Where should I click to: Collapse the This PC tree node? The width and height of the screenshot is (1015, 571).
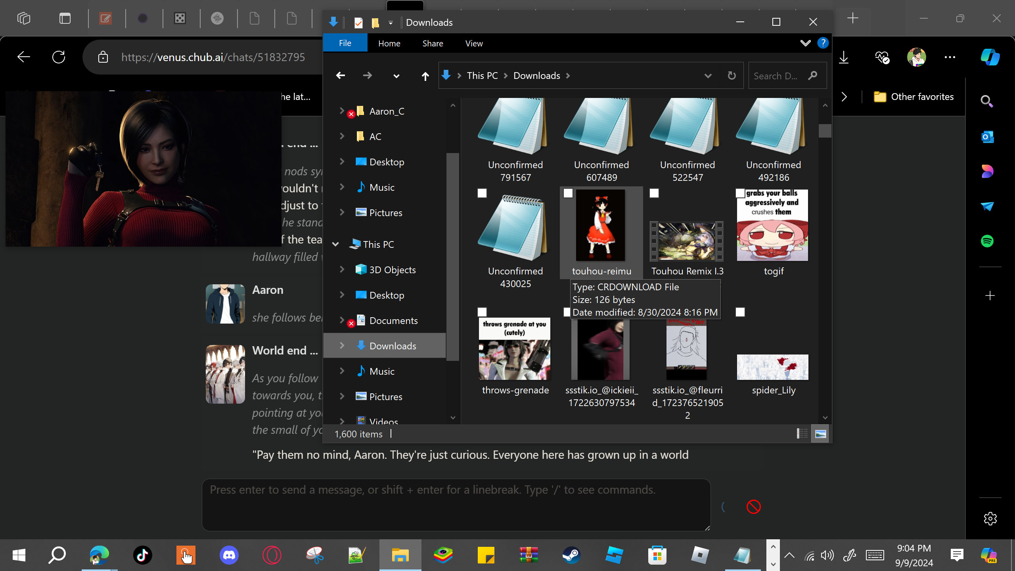(335, 244)
